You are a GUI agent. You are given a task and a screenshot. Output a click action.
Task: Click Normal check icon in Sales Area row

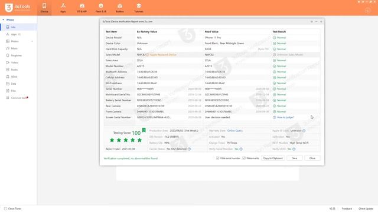(x=274, y=61)
